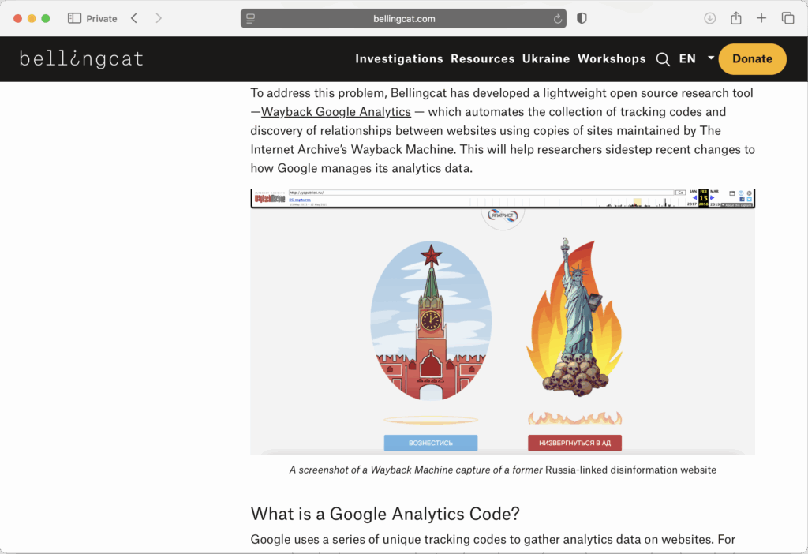Add a new browser tab
This screenshot has width=808, height=554.
click(761, 18)
